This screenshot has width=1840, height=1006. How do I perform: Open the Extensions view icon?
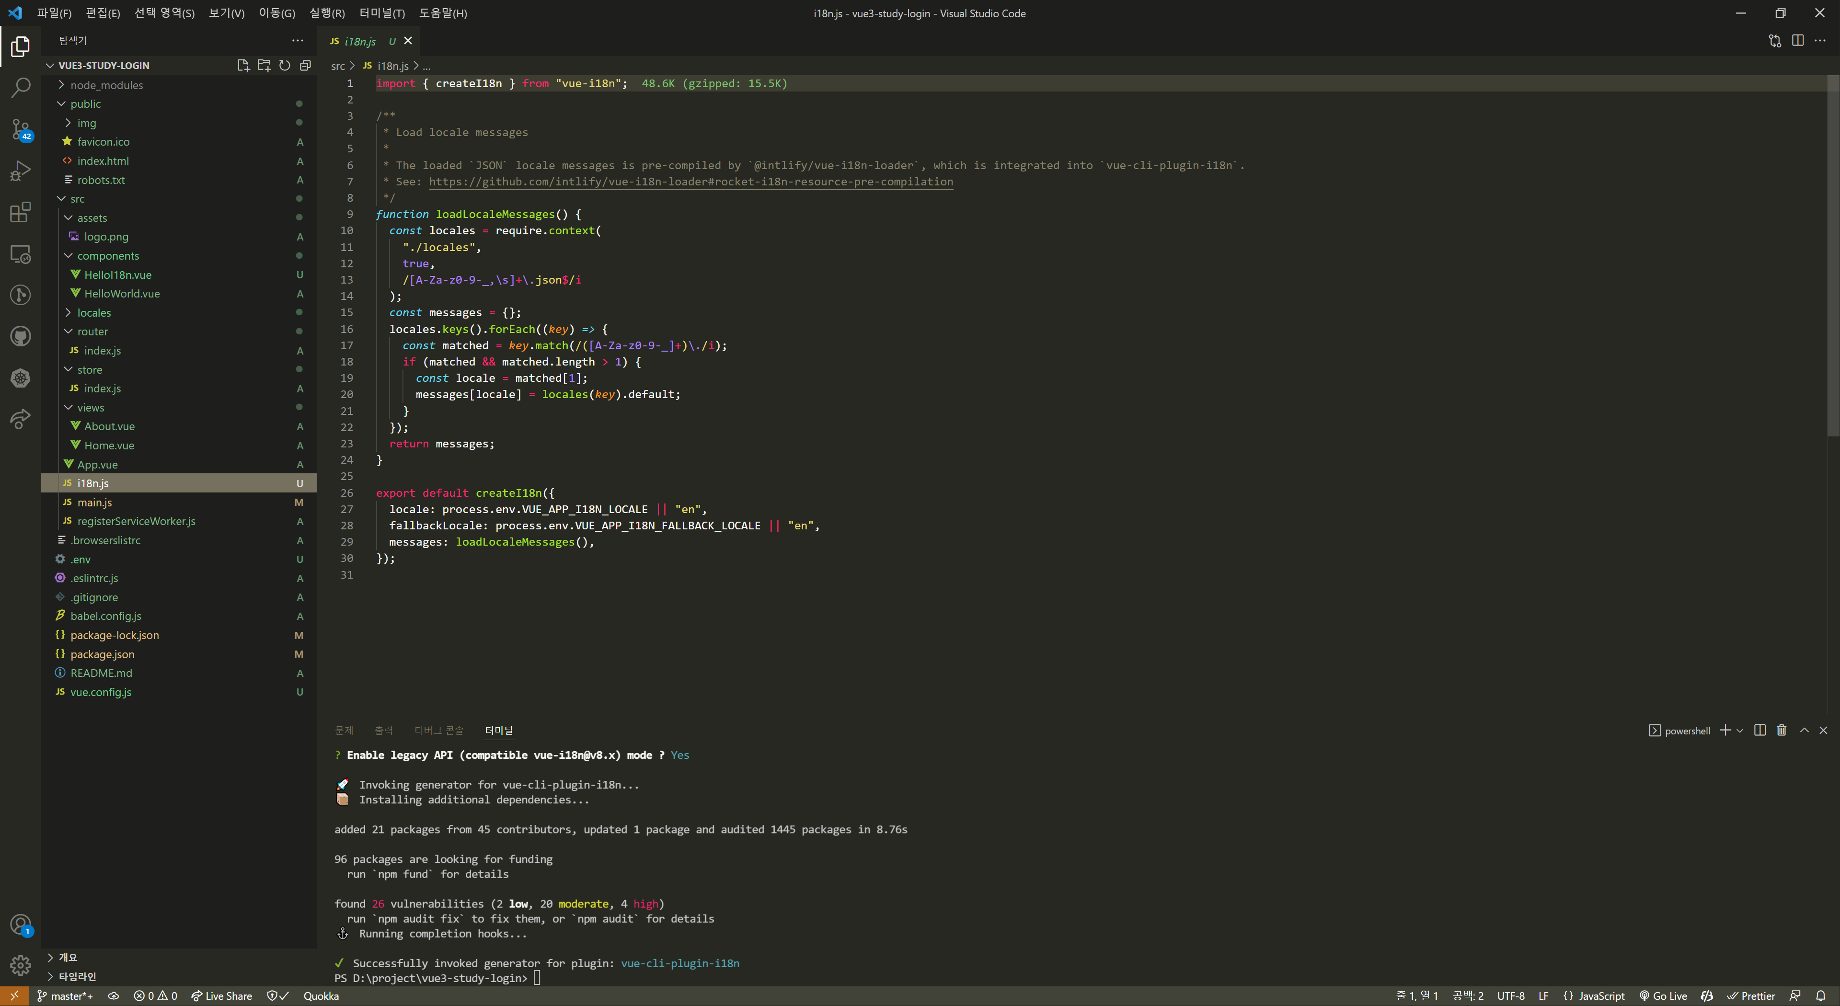(x=21, y=212)
